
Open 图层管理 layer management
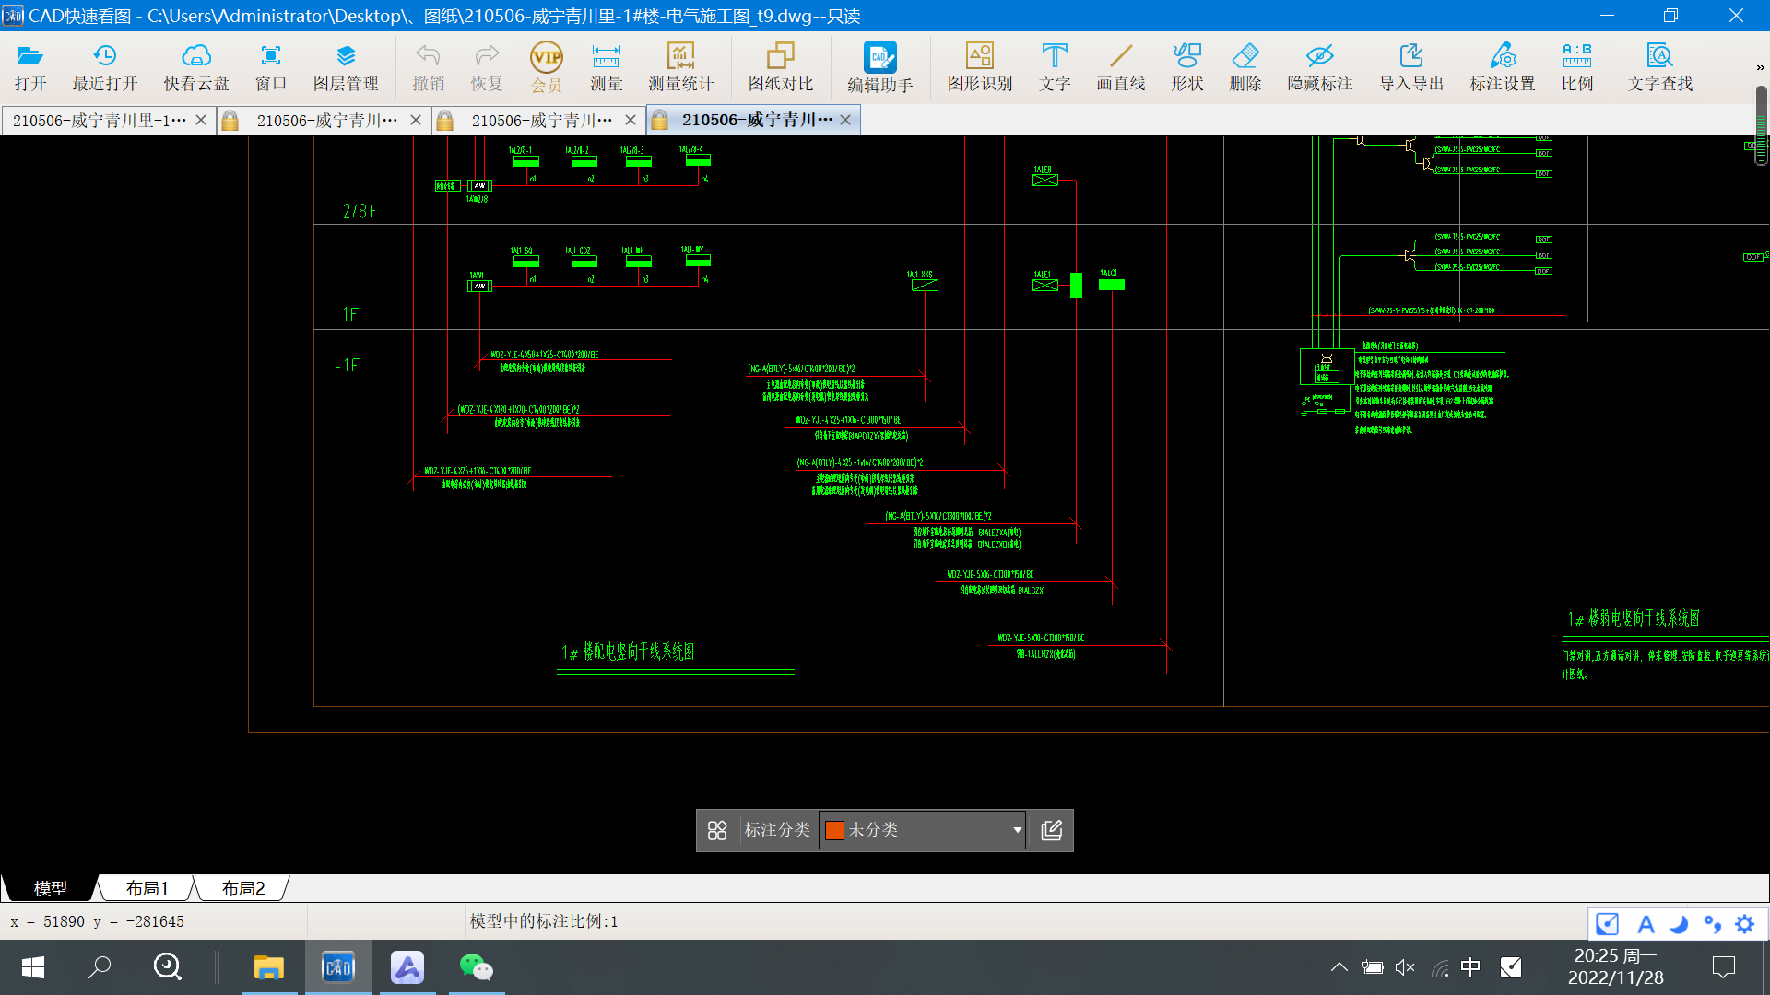click(346, 66)
